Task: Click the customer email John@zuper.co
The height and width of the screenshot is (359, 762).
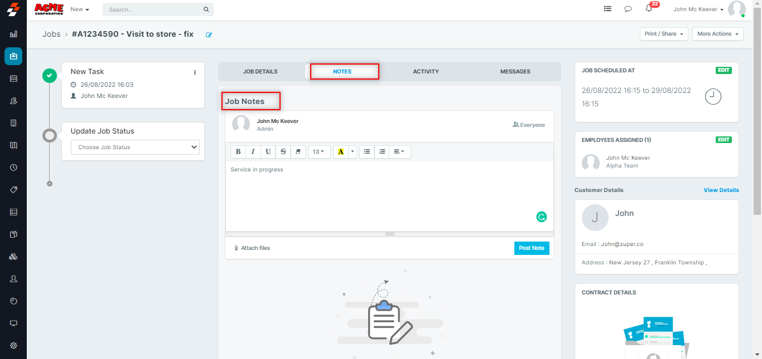Action: (x=622, y=244)
